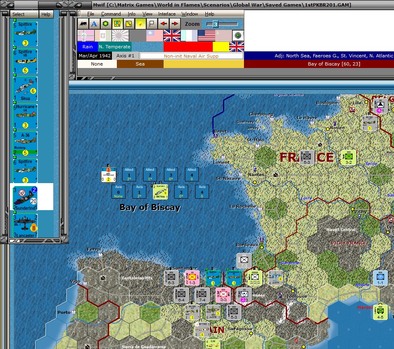Click the red right arrow icon
The image size is (394, 349).
(175, 24)
